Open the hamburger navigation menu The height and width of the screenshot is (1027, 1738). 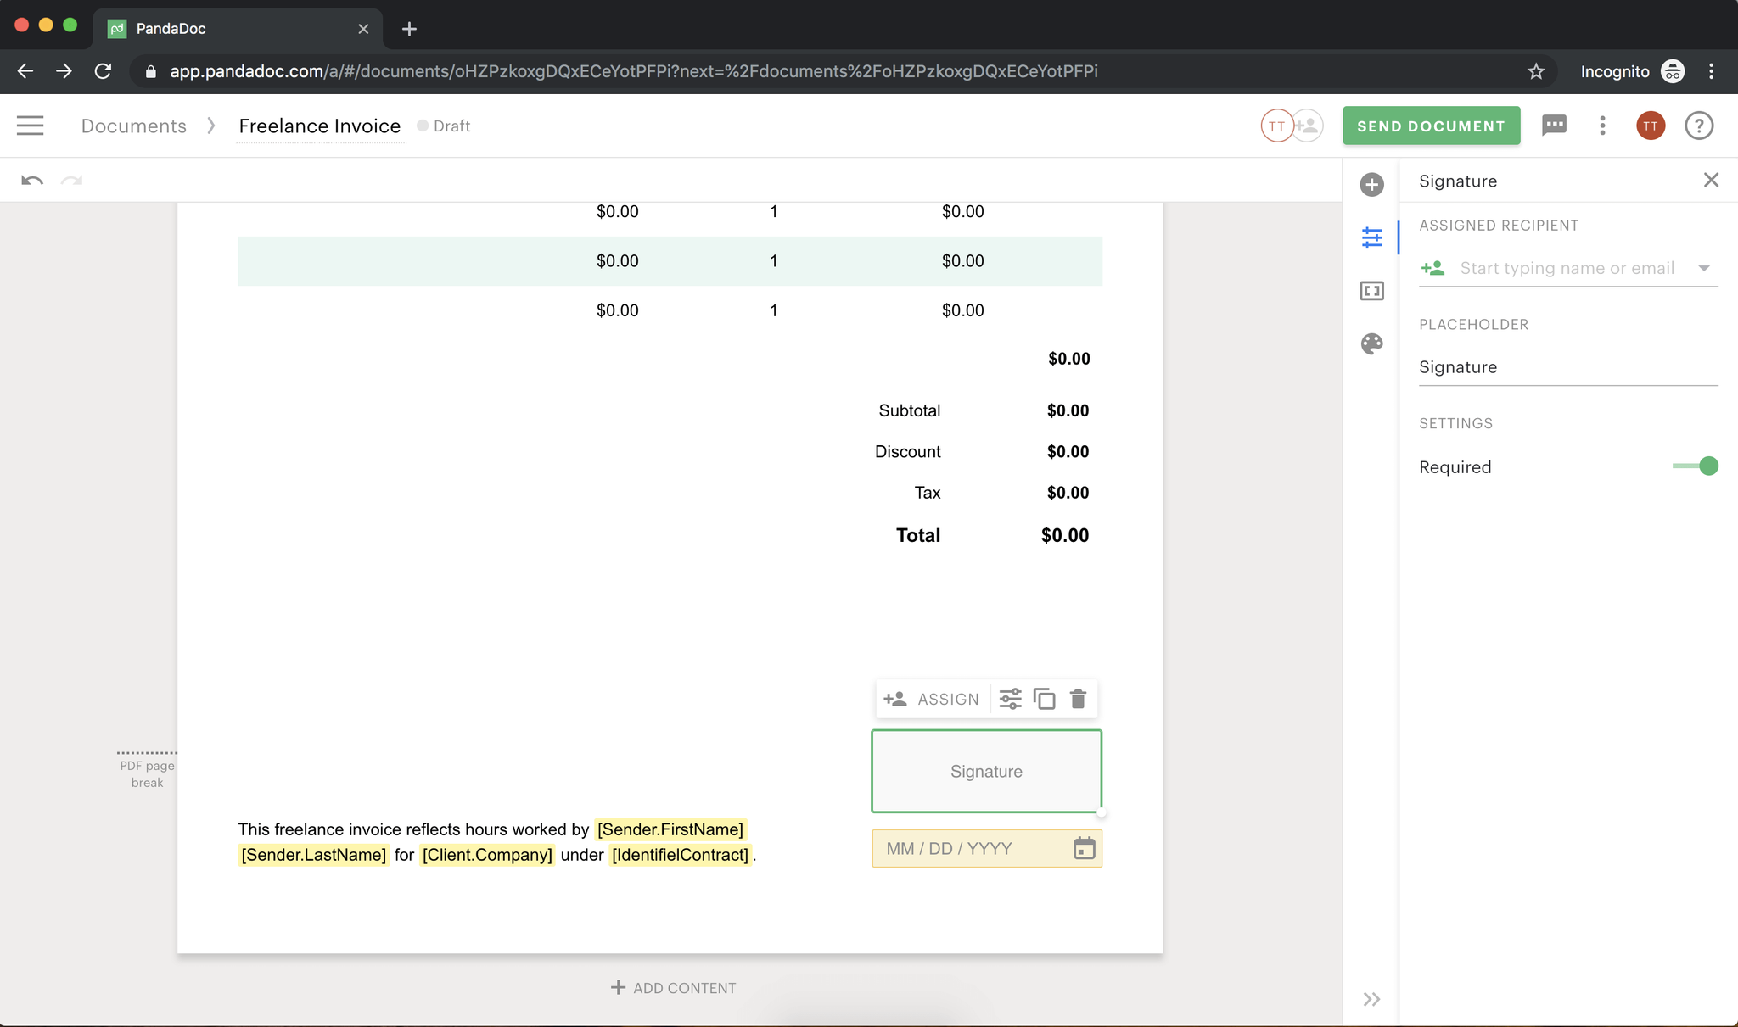click(x=30, y=126)
